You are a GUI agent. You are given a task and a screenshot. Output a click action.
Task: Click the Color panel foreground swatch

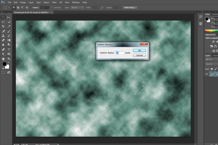(x=207, y=19)
